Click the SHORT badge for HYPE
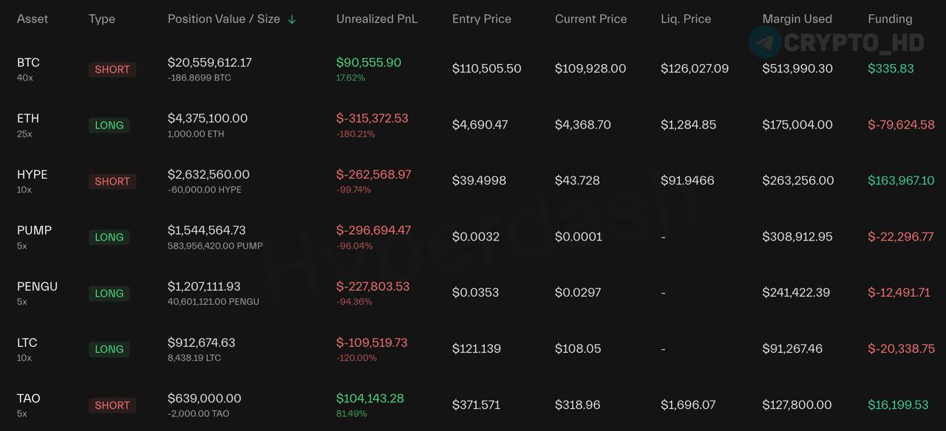 [x=112, y=182]
